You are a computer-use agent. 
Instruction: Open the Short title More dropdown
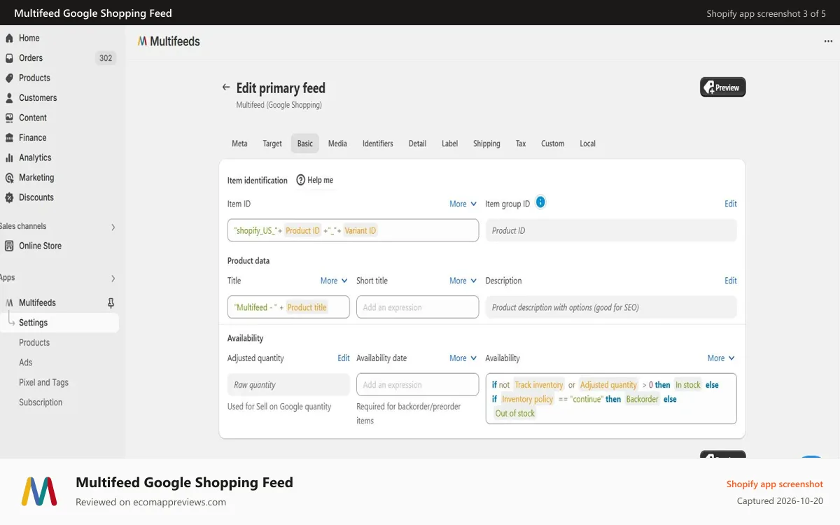coord(463,281)
